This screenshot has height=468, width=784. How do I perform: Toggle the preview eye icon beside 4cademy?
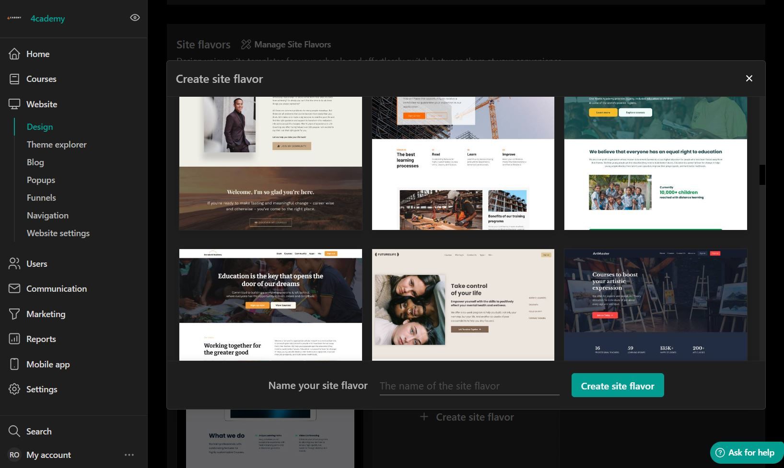coord(135,18)
